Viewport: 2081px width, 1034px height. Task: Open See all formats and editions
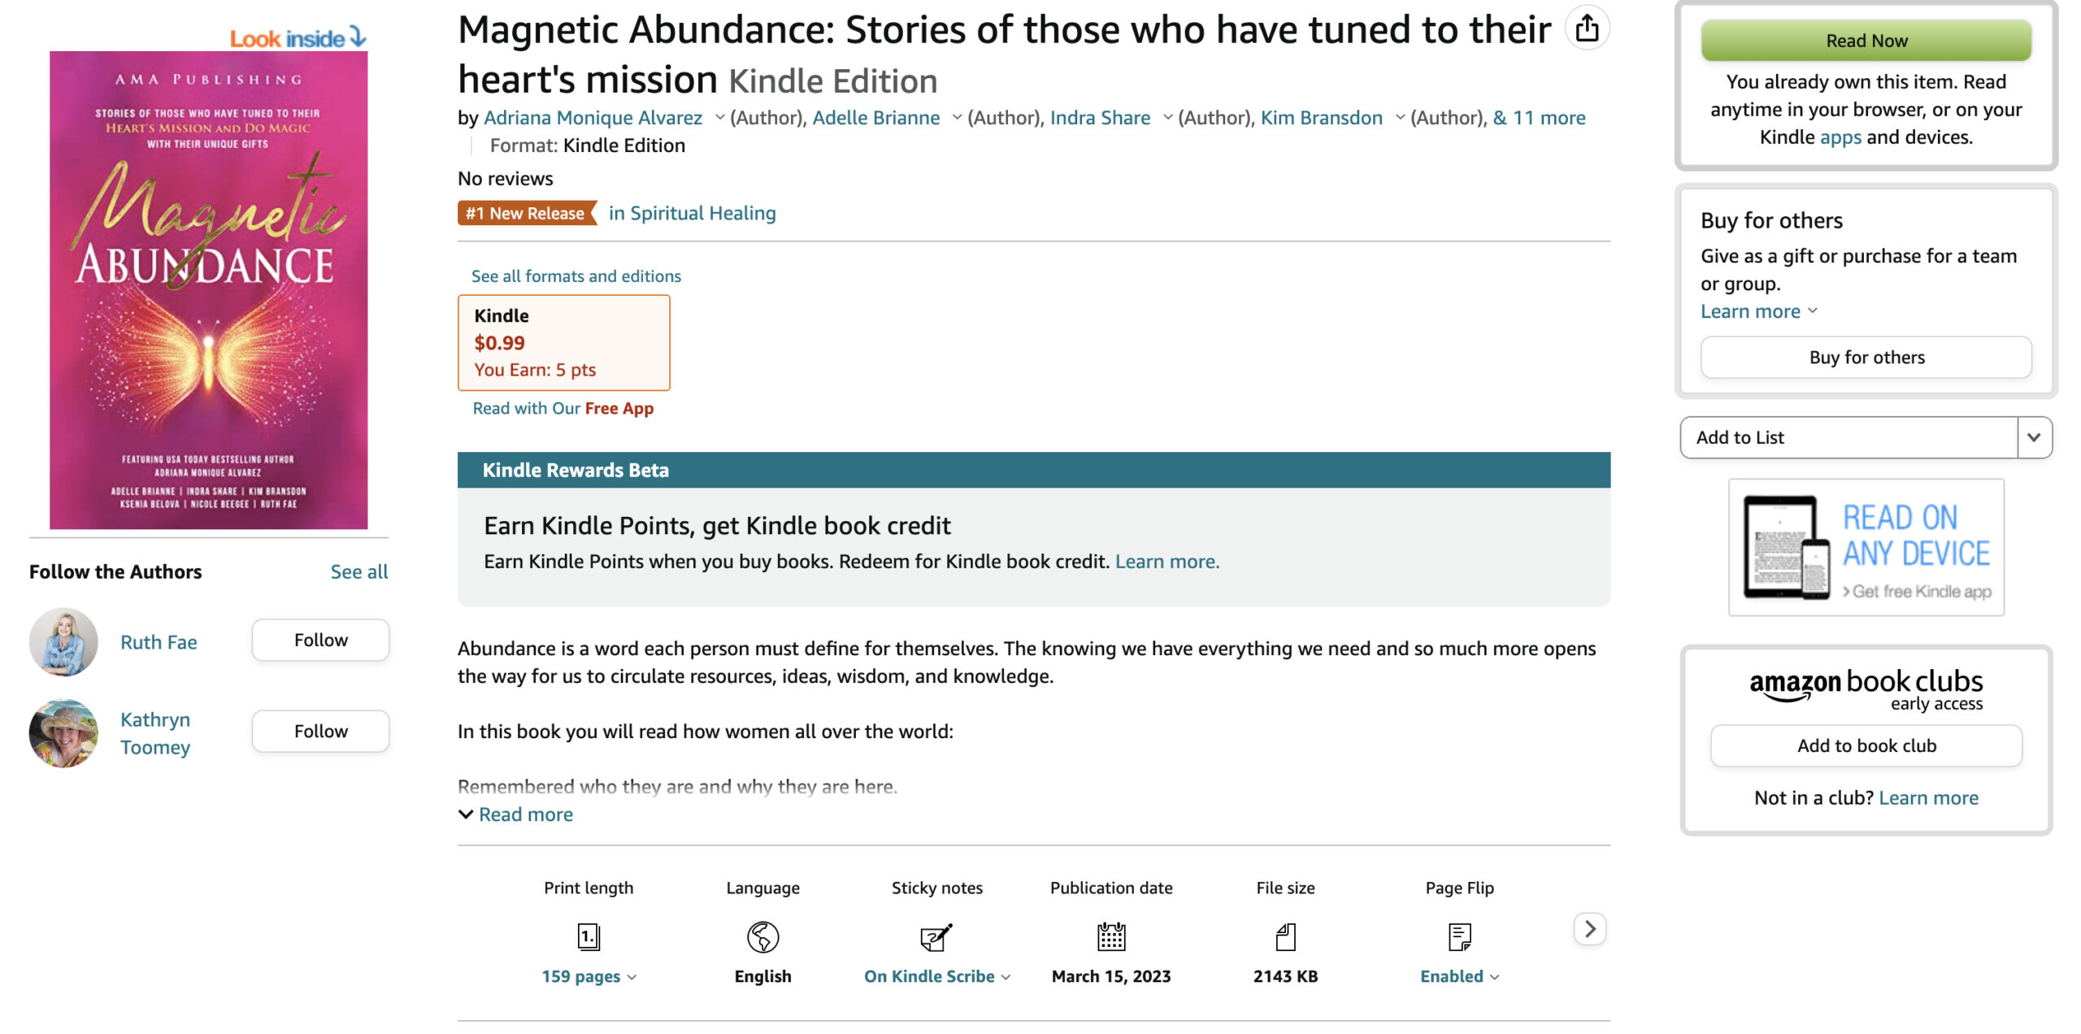coord(576,276)
